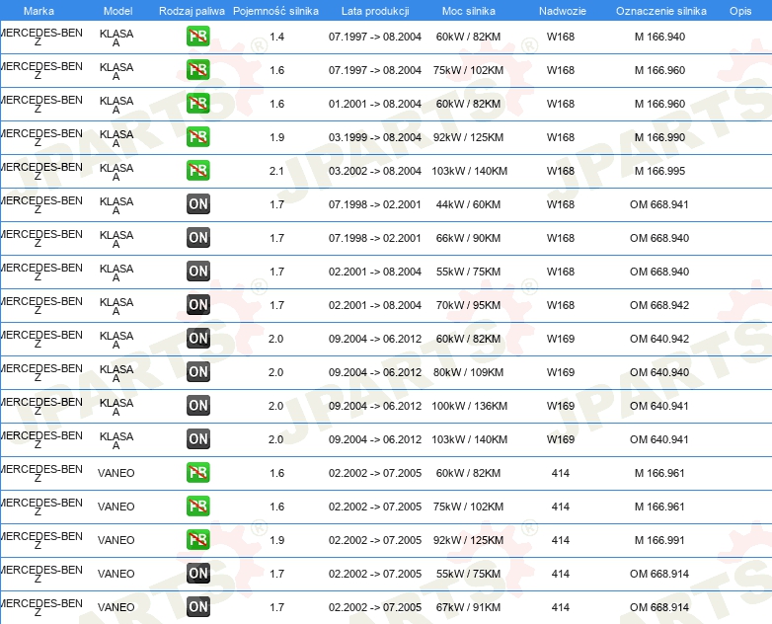Click body code W168 in the M 166.940 row
772x624 pixels.
[561, 37]
